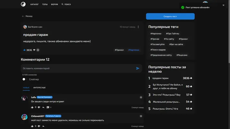This screenshot has height=129, width=230.
Task: Select the #Баг на сайте tag
Action: point(176,44)
